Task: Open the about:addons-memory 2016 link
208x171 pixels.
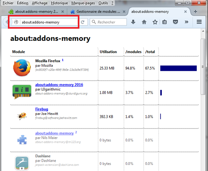Action: point(59,85)
